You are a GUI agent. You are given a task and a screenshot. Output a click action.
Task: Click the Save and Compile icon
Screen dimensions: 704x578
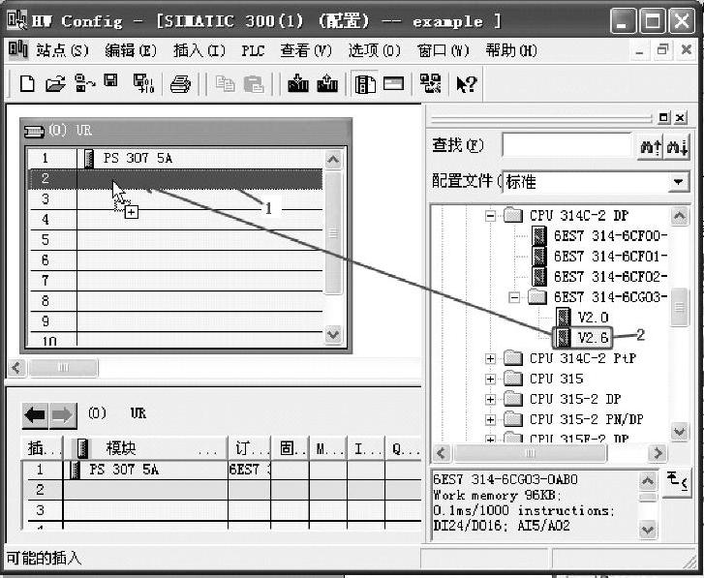(143, 83)
